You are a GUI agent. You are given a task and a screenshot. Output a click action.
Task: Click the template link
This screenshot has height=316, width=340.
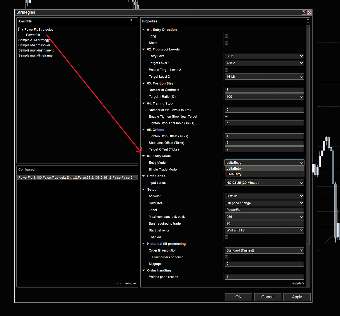pyautogui.click(x=298, y=283)
